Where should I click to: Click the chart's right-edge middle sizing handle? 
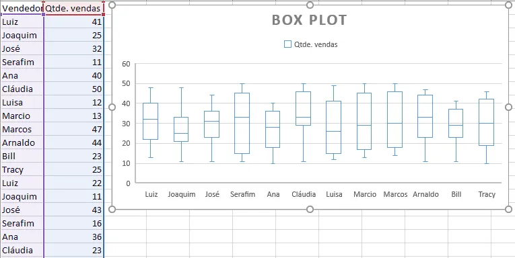[508, 107]
